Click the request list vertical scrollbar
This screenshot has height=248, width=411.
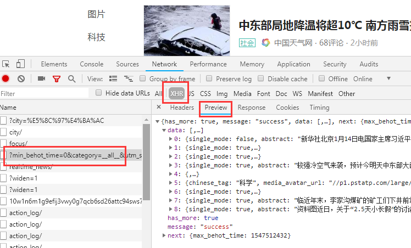(146, 162)
